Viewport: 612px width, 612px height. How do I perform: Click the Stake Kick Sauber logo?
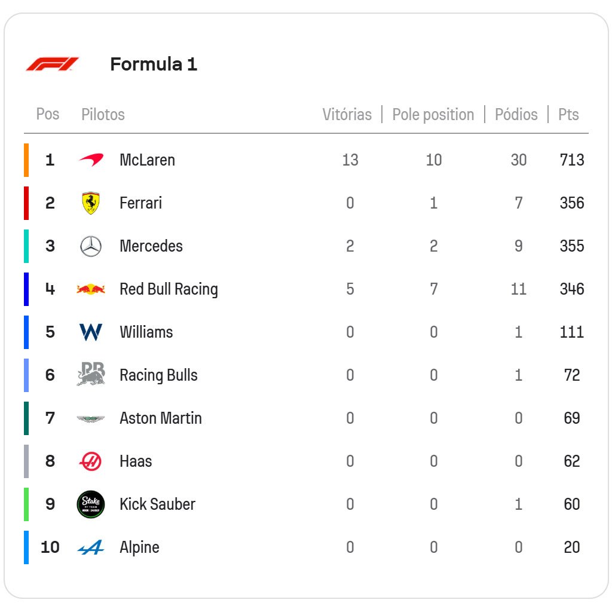(x=91, y=504)
